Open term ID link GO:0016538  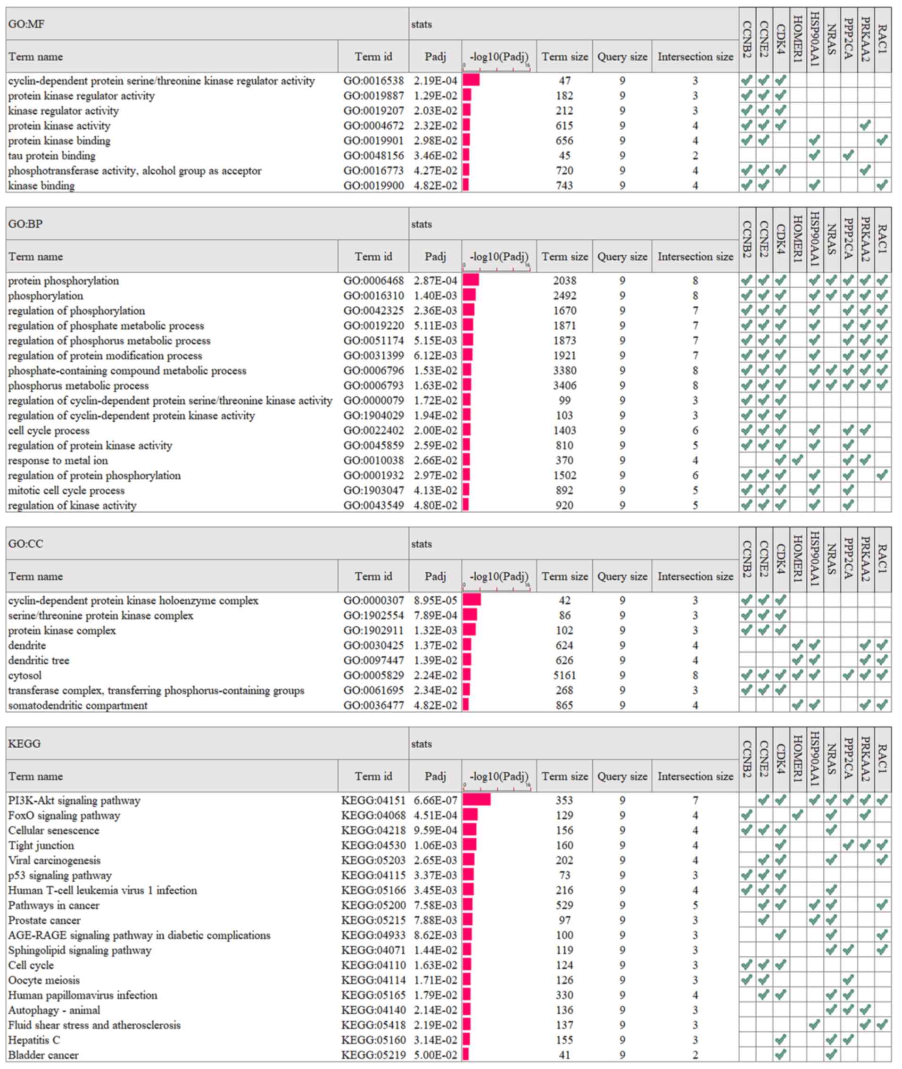[x=373, y=81]
